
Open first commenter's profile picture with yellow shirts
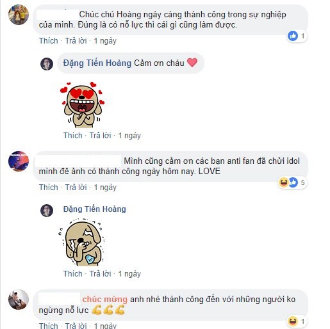[x=19, y=15]
